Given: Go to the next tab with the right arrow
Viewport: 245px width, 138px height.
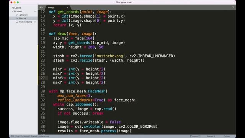Looking at the screenshot, I should tap(42, 7).
